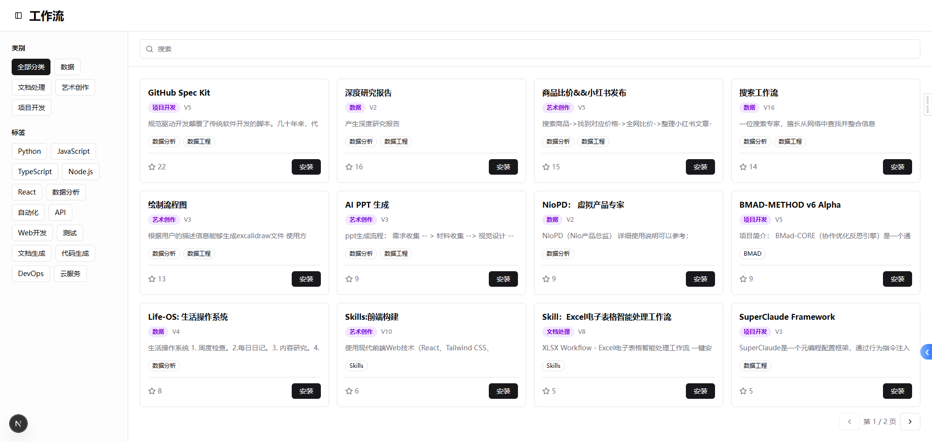This screenshot has width=932, height=442.
Task: Star the 深度研究报告 workflow
Action: [x=348, y=166]
